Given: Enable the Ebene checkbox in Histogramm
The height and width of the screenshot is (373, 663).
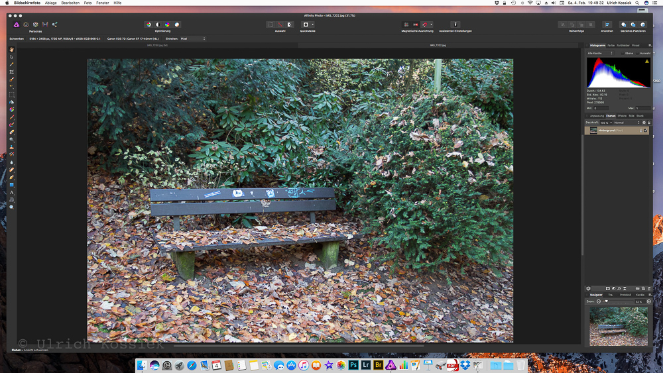Looking at the screenshot, I should (623, 53).
